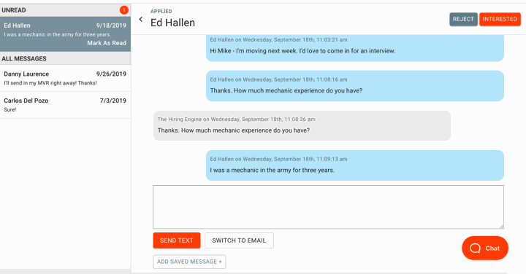Select the Unread section header
This screenshot has width=526, height=274.
[65, 10]
